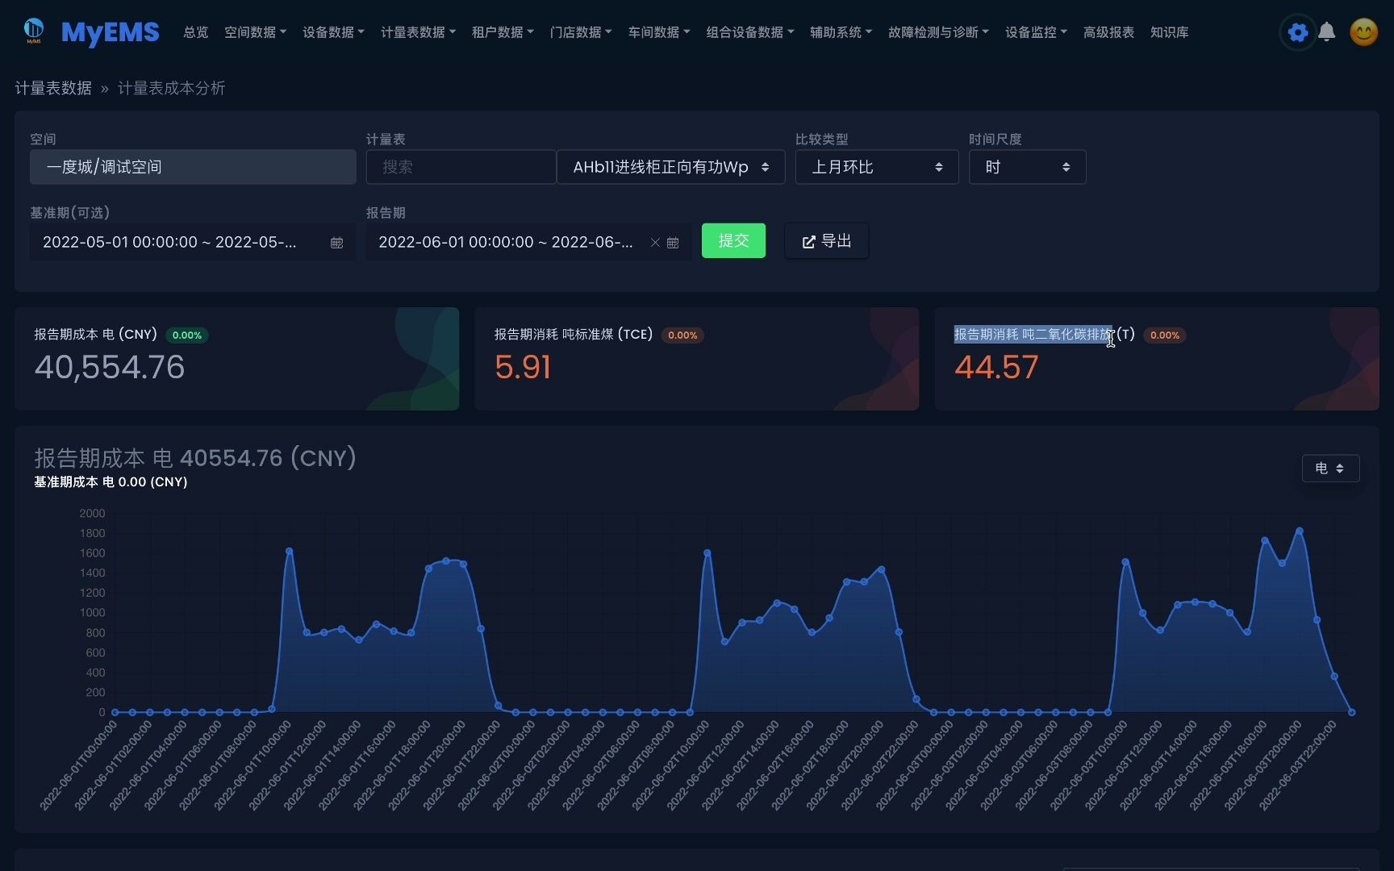Screen dimensions: 1394x871
Task: Expand 设备数据 menu
Action: point(333,32)
